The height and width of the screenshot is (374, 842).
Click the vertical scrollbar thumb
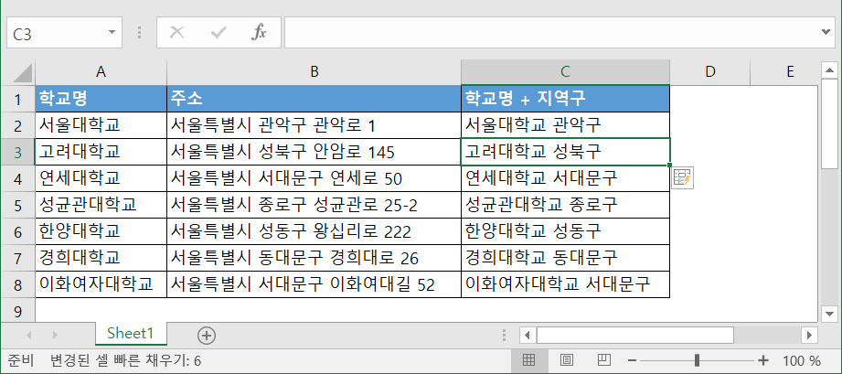829,123
